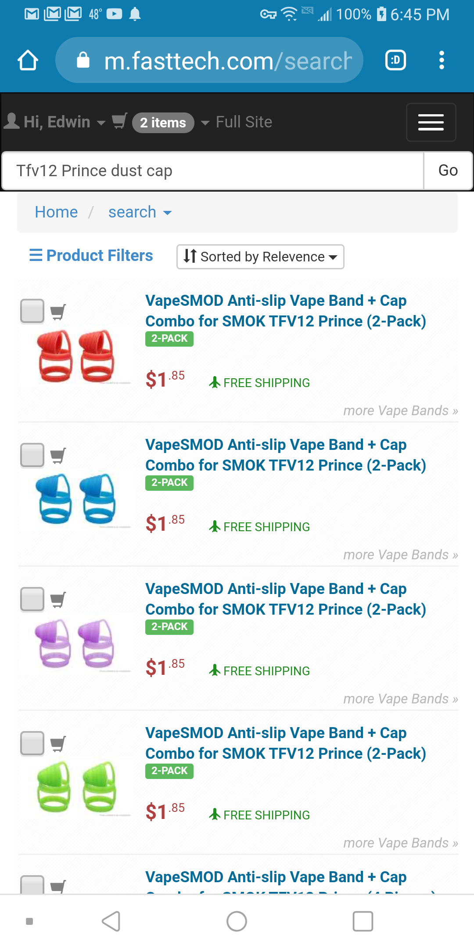Go to Home breadcrumb
Screen dimensions: 474x949
point(56,213)
